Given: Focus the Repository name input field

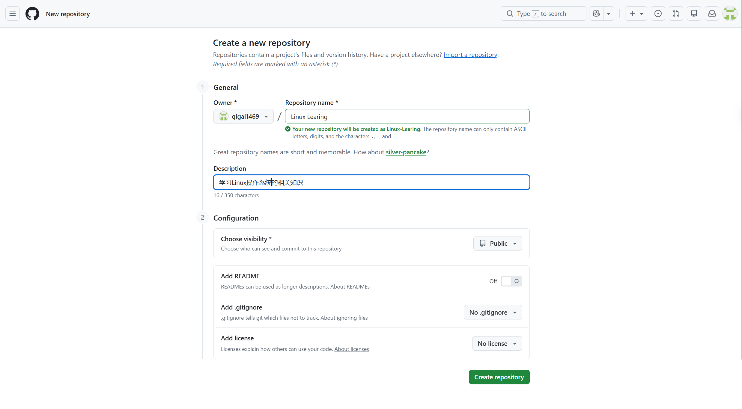Looking at the screenshot, I should (x=407, y=116).
